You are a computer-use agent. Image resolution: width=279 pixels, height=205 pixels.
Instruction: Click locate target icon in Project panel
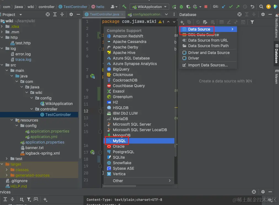pyautogui.click(x=48, y=14)
